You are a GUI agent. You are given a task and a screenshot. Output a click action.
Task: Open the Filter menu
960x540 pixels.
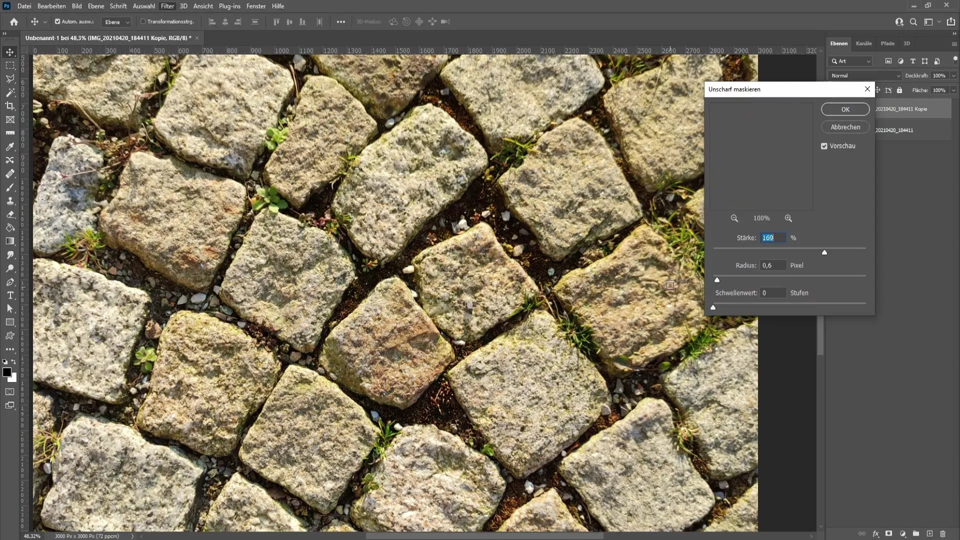tap(167, 6)
